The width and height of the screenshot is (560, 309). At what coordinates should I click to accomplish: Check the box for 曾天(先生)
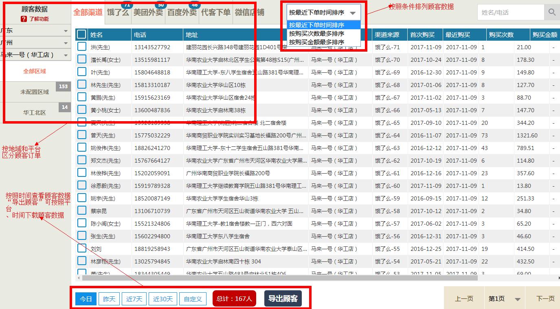[x=81, y=135]
